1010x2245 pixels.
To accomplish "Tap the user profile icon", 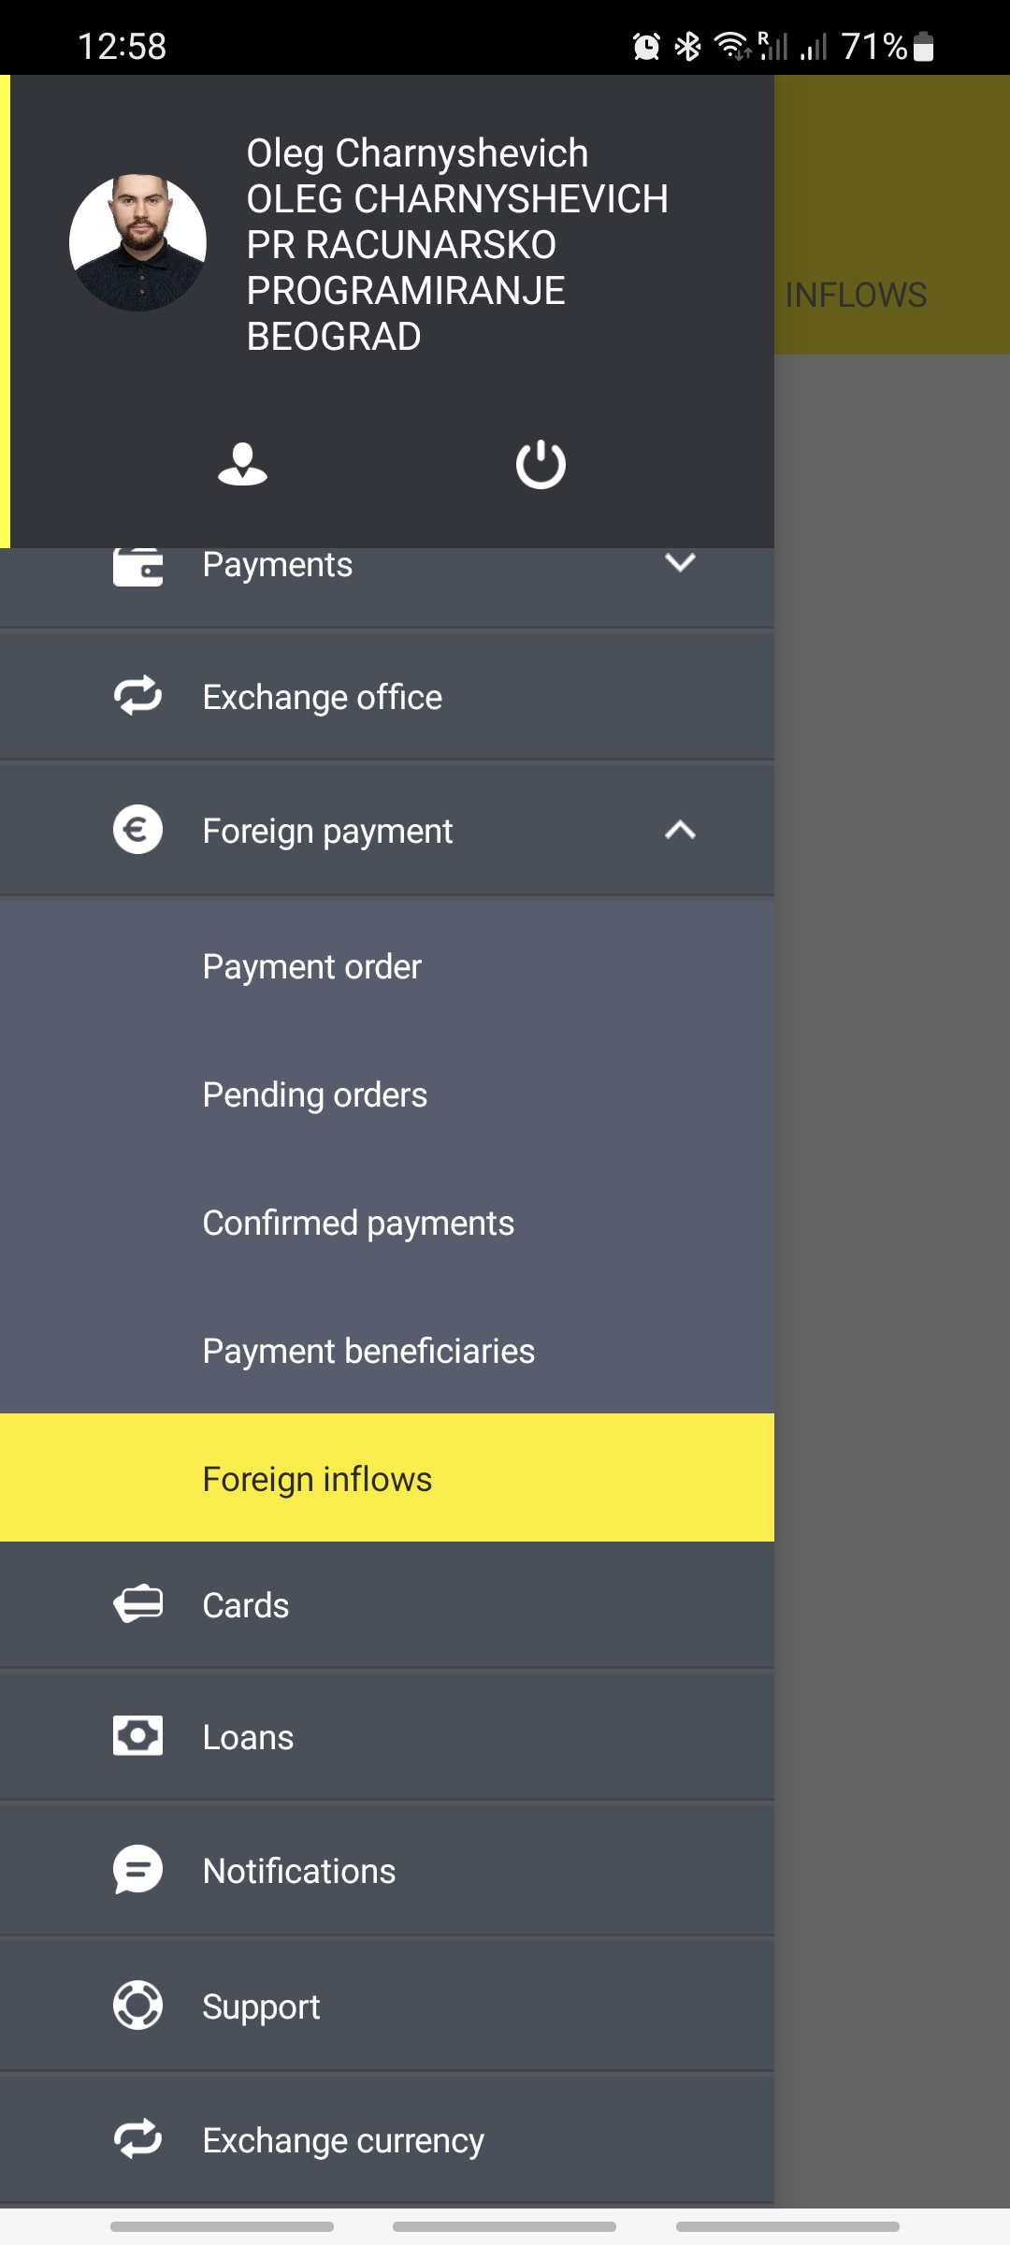I will coord(242,464).
